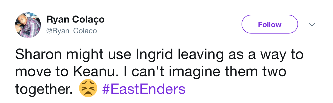Open the tweet options chevron menu
This screenshot has width=333, height=103.
312,25
